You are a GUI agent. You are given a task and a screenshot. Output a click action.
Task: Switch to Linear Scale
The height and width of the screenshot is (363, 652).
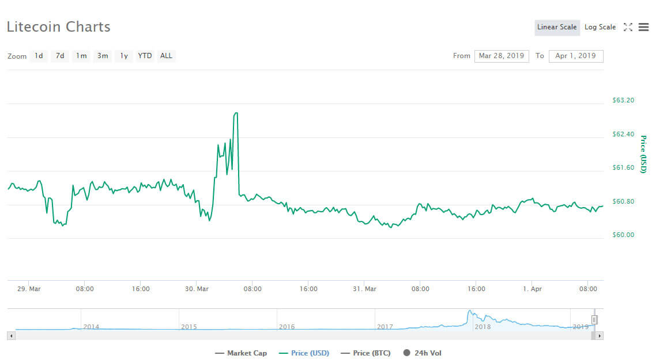[557, 28]
